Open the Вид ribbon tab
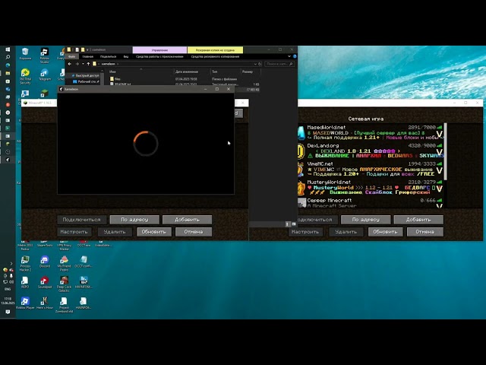The height and width of the screenshot is (365, 486). point(126,56)
